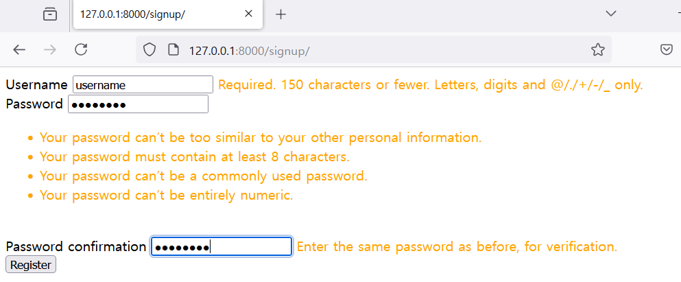Focus the Password confirmation field
The height and width of the screenshot is (282, 681).
click(222, 246)
